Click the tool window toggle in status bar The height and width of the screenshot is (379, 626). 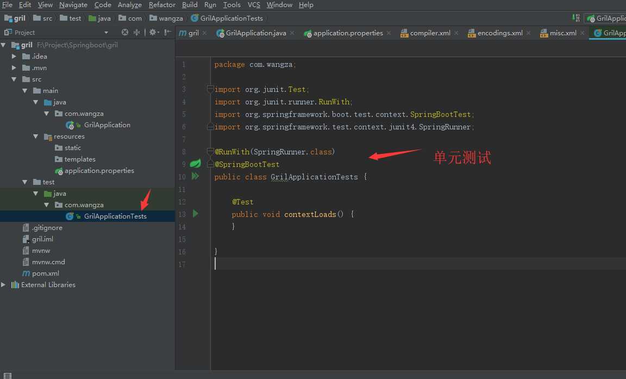coord(8,376)
